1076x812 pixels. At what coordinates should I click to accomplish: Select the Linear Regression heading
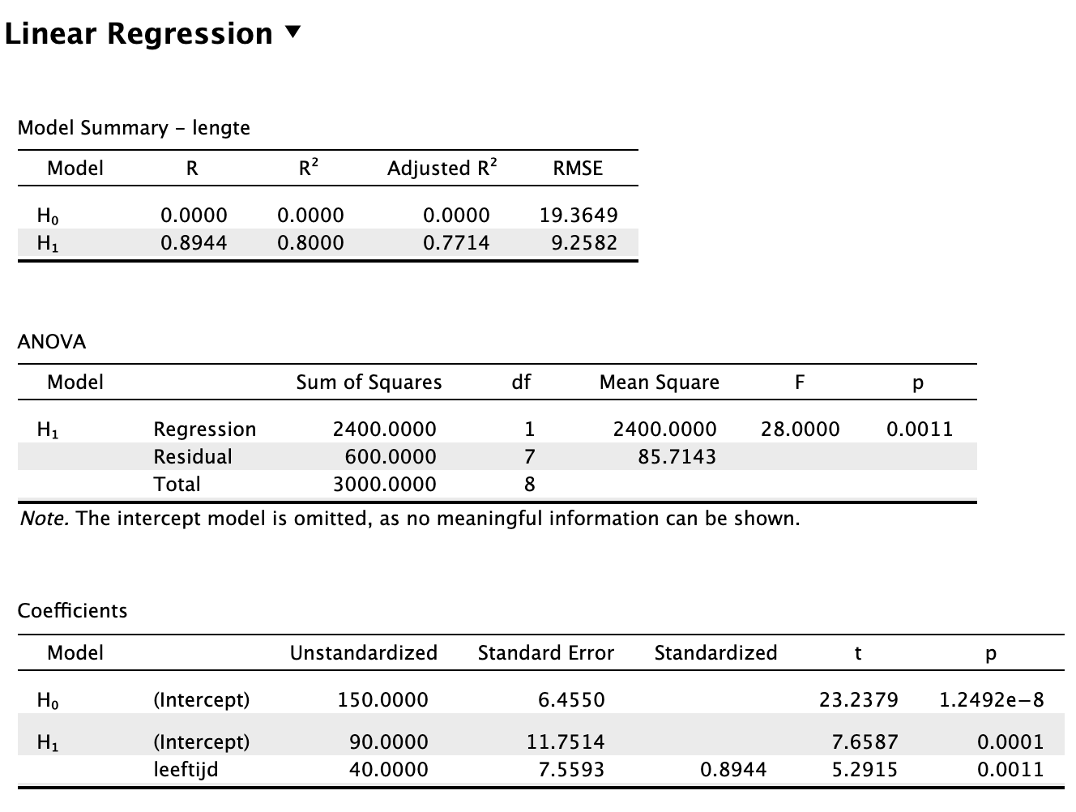click(139, 33)
